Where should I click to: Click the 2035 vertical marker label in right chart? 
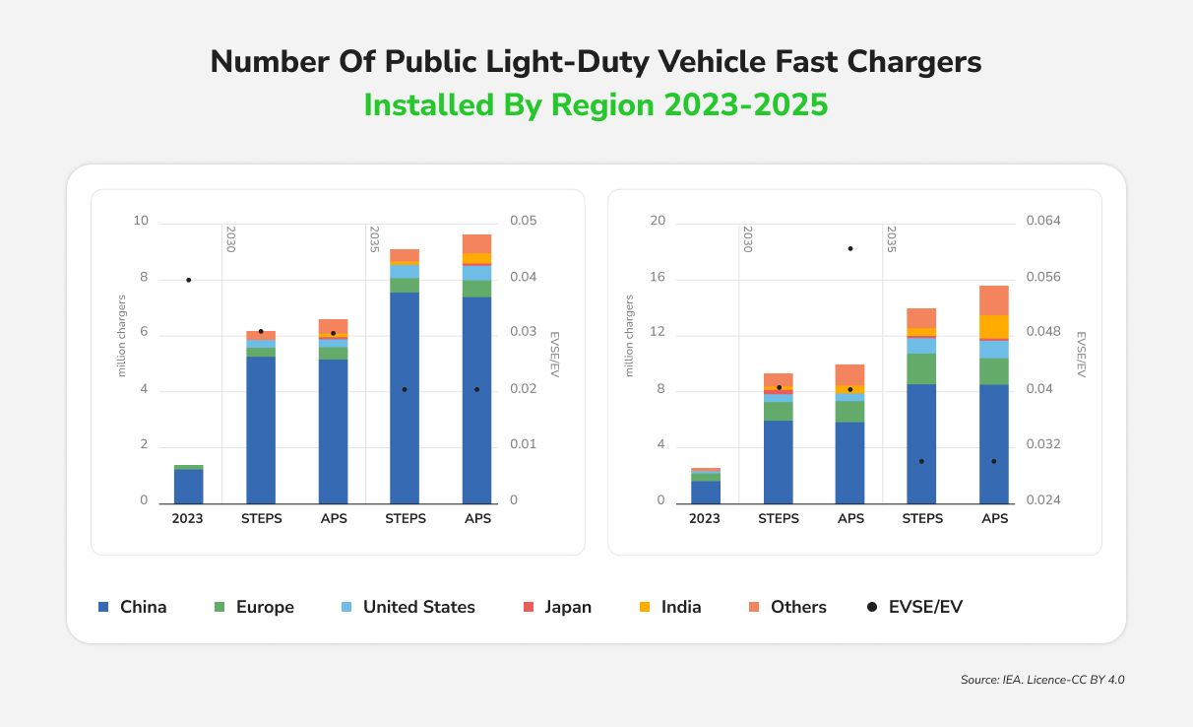pos(891,239)
